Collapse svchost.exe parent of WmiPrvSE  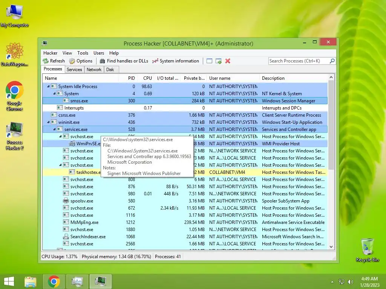(61, 136)
